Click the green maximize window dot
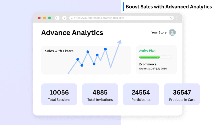The height and width of the screenshot is (125, 222). coord(49,18)
